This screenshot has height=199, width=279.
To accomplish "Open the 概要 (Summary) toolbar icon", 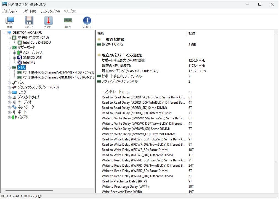I will (10, 22).
